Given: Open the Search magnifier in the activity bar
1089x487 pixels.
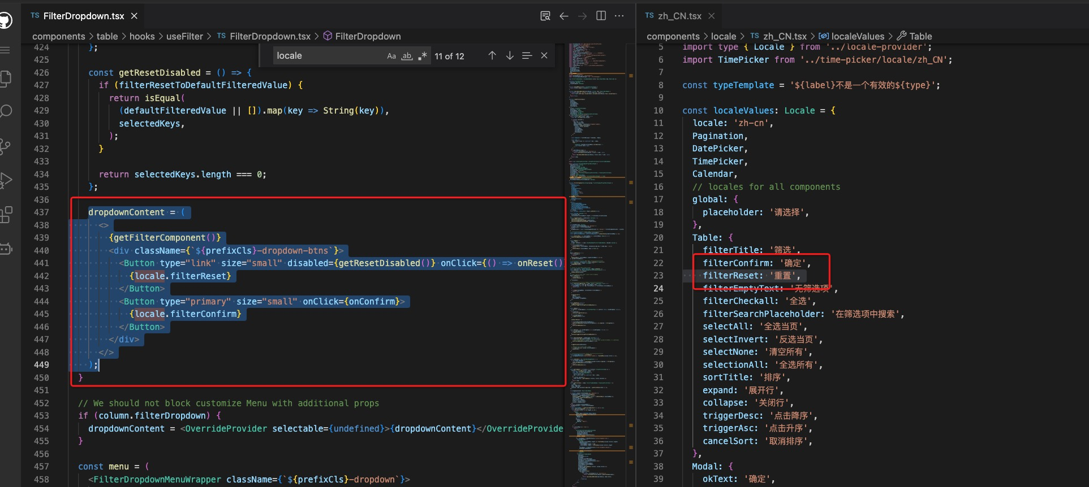Looking at the screenshot, I should [6, 111].
